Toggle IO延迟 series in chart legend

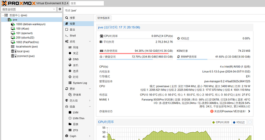pyautogui.click(x=239, y=122)
